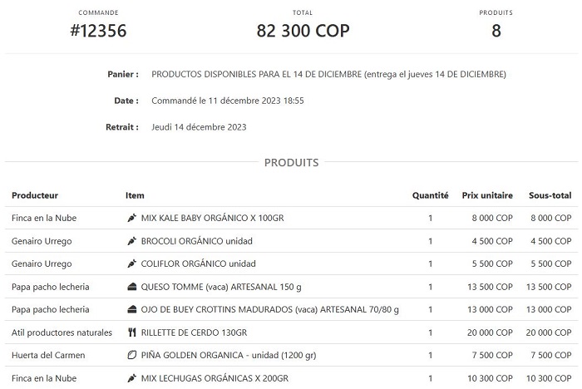This screenshot has height=389, width=582.
Task: Click the Jeudi 14 décembre 2023 pickup date
Action: click(199, 127)
